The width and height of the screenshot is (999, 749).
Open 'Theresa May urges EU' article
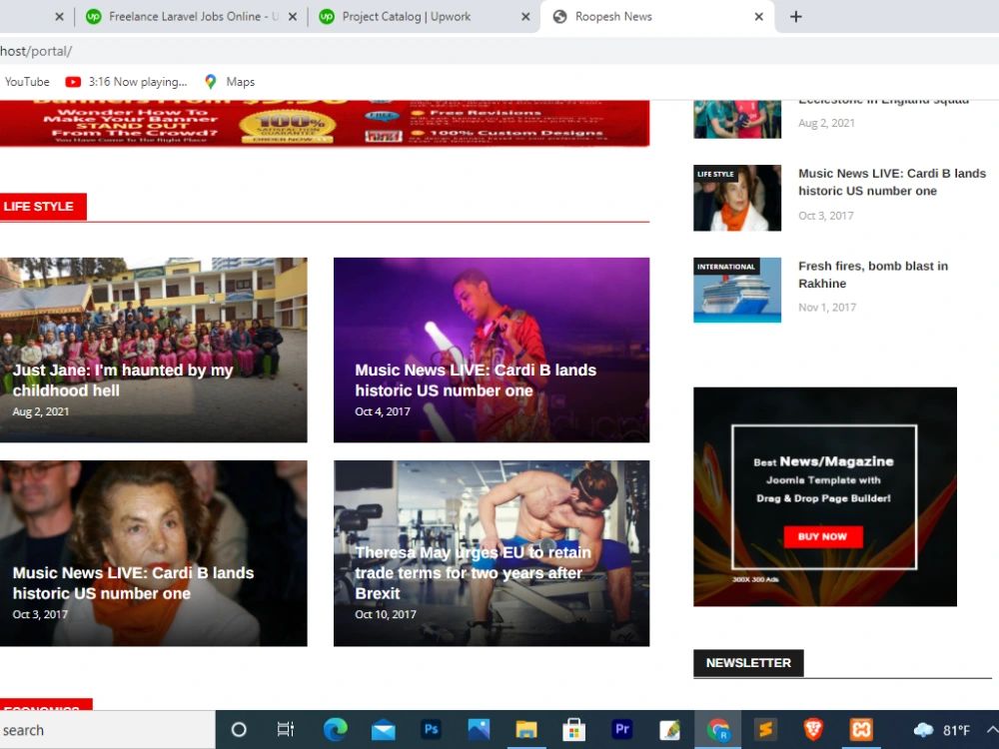pos(492,553)
